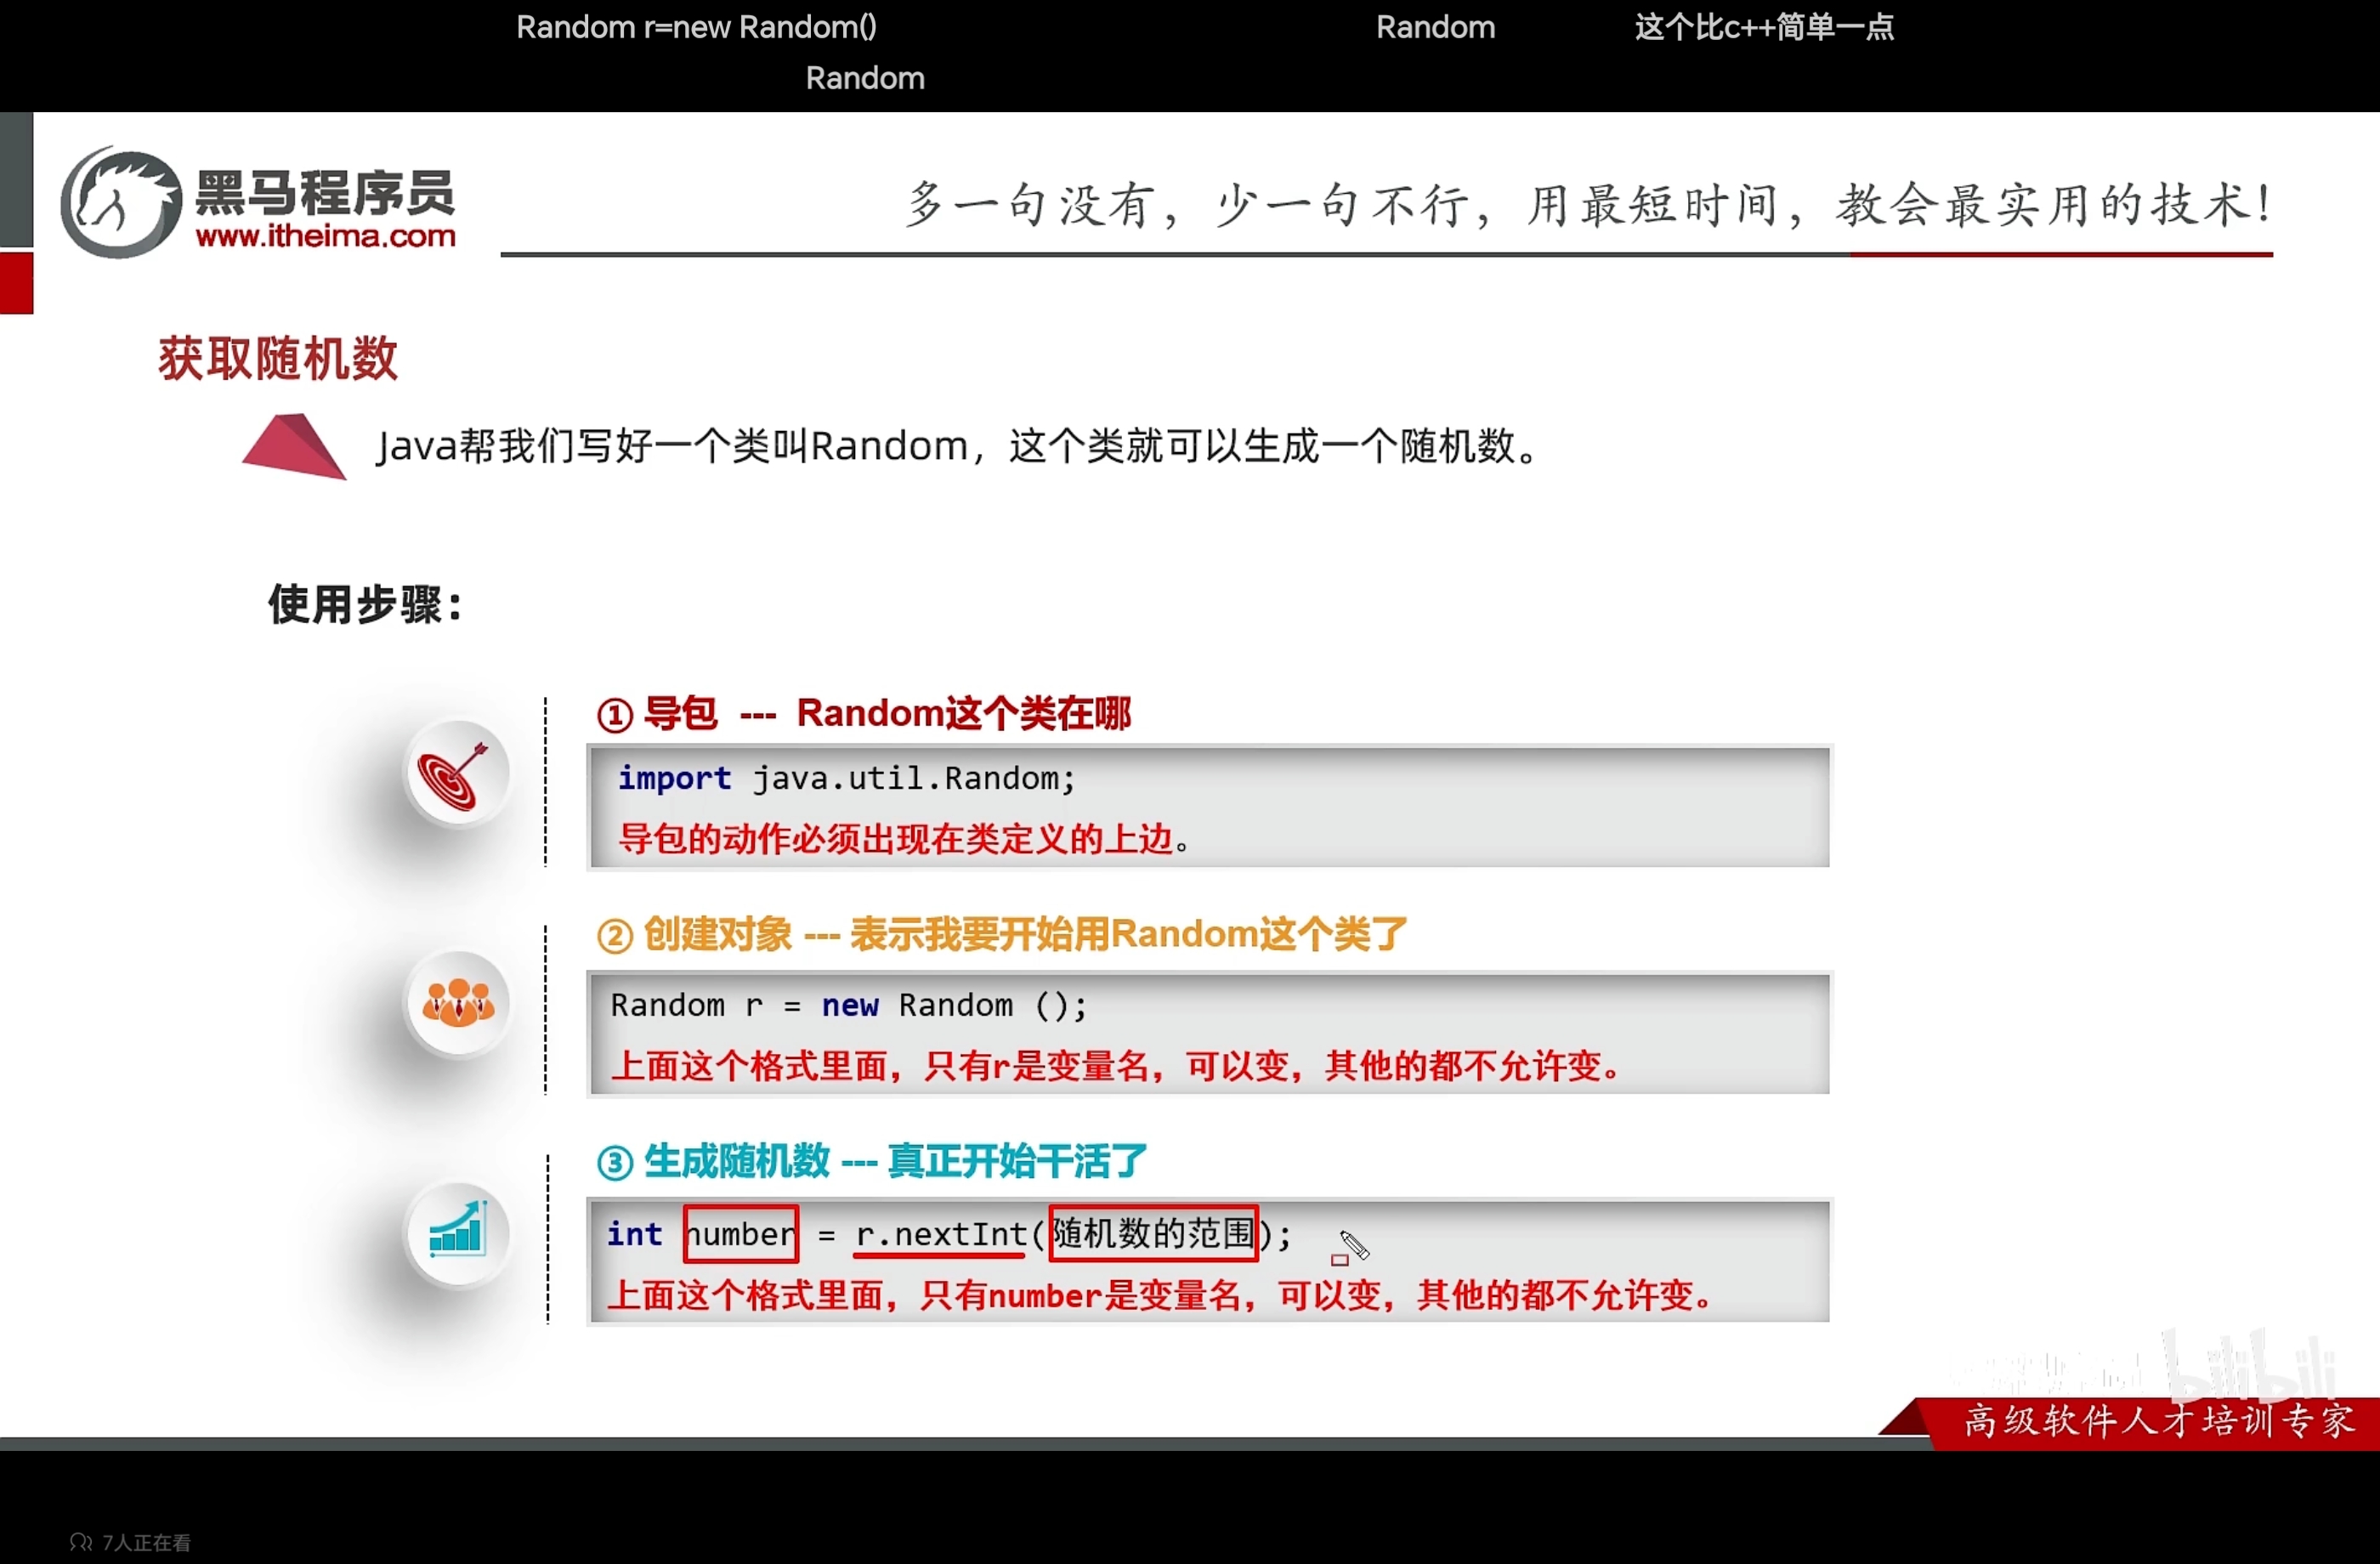Click the 这个比c++简单一点 danmaku comment

1763,27
